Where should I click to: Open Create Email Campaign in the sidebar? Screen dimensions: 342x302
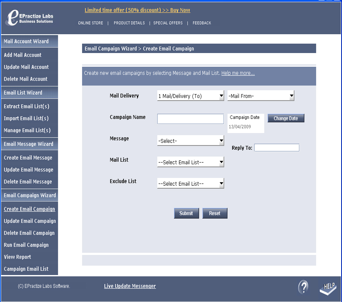click(29, 209)
